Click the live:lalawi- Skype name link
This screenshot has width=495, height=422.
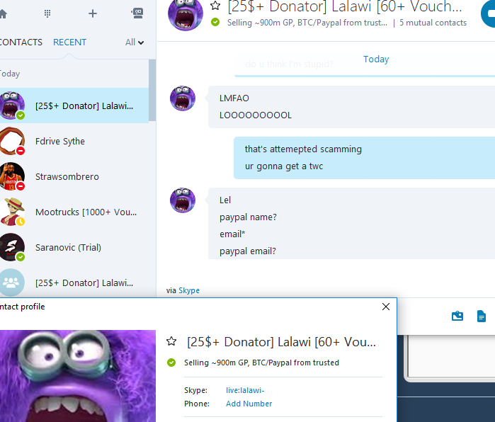[245, 390]
